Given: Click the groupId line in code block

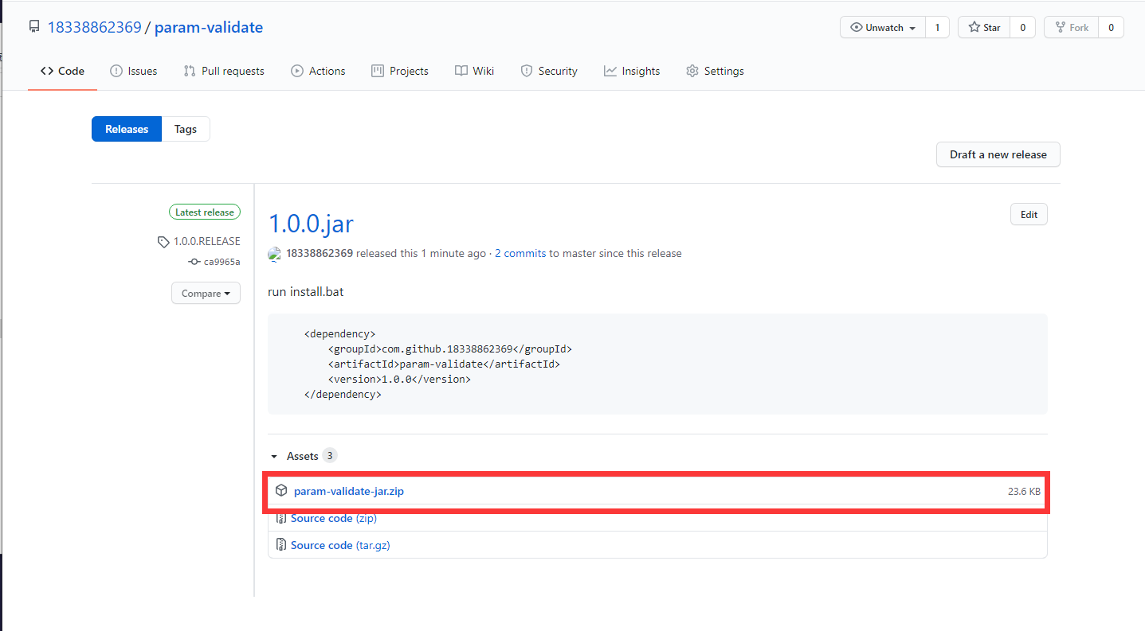Looking at the screenshot, I should click(x=450, y=349).
